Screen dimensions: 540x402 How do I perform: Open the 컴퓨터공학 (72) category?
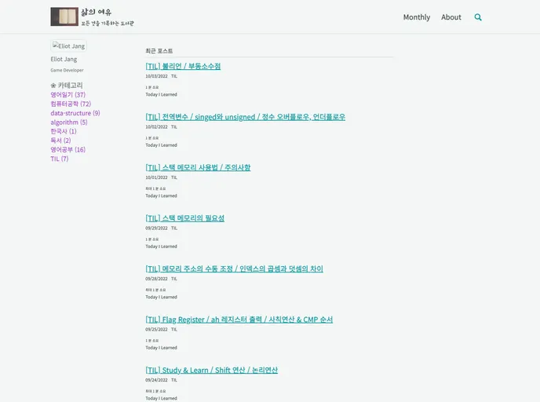click(71, 104)
